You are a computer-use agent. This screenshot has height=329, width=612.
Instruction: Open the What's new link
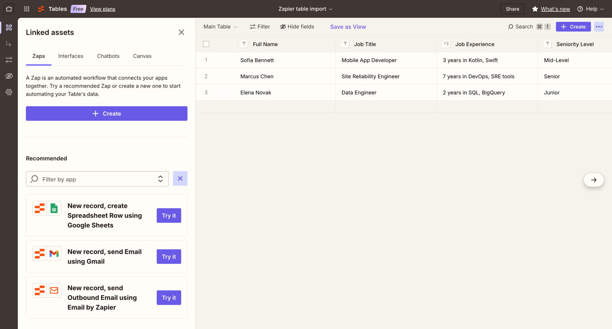point(555,9)
